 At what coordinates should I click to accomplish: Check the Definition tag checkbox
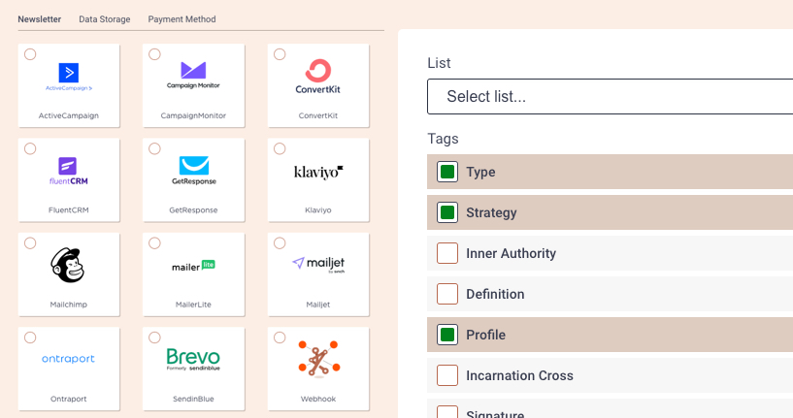pos(447,294)
